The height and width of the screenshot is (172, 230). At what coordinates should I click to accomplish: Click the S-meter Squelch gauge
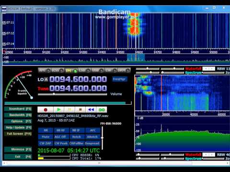[19, 85]
